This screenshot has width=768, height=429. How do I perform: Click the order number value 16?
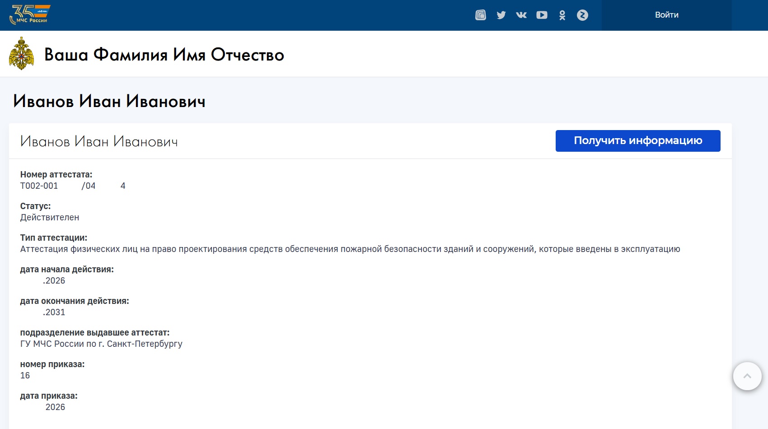(x=25, y=375)
